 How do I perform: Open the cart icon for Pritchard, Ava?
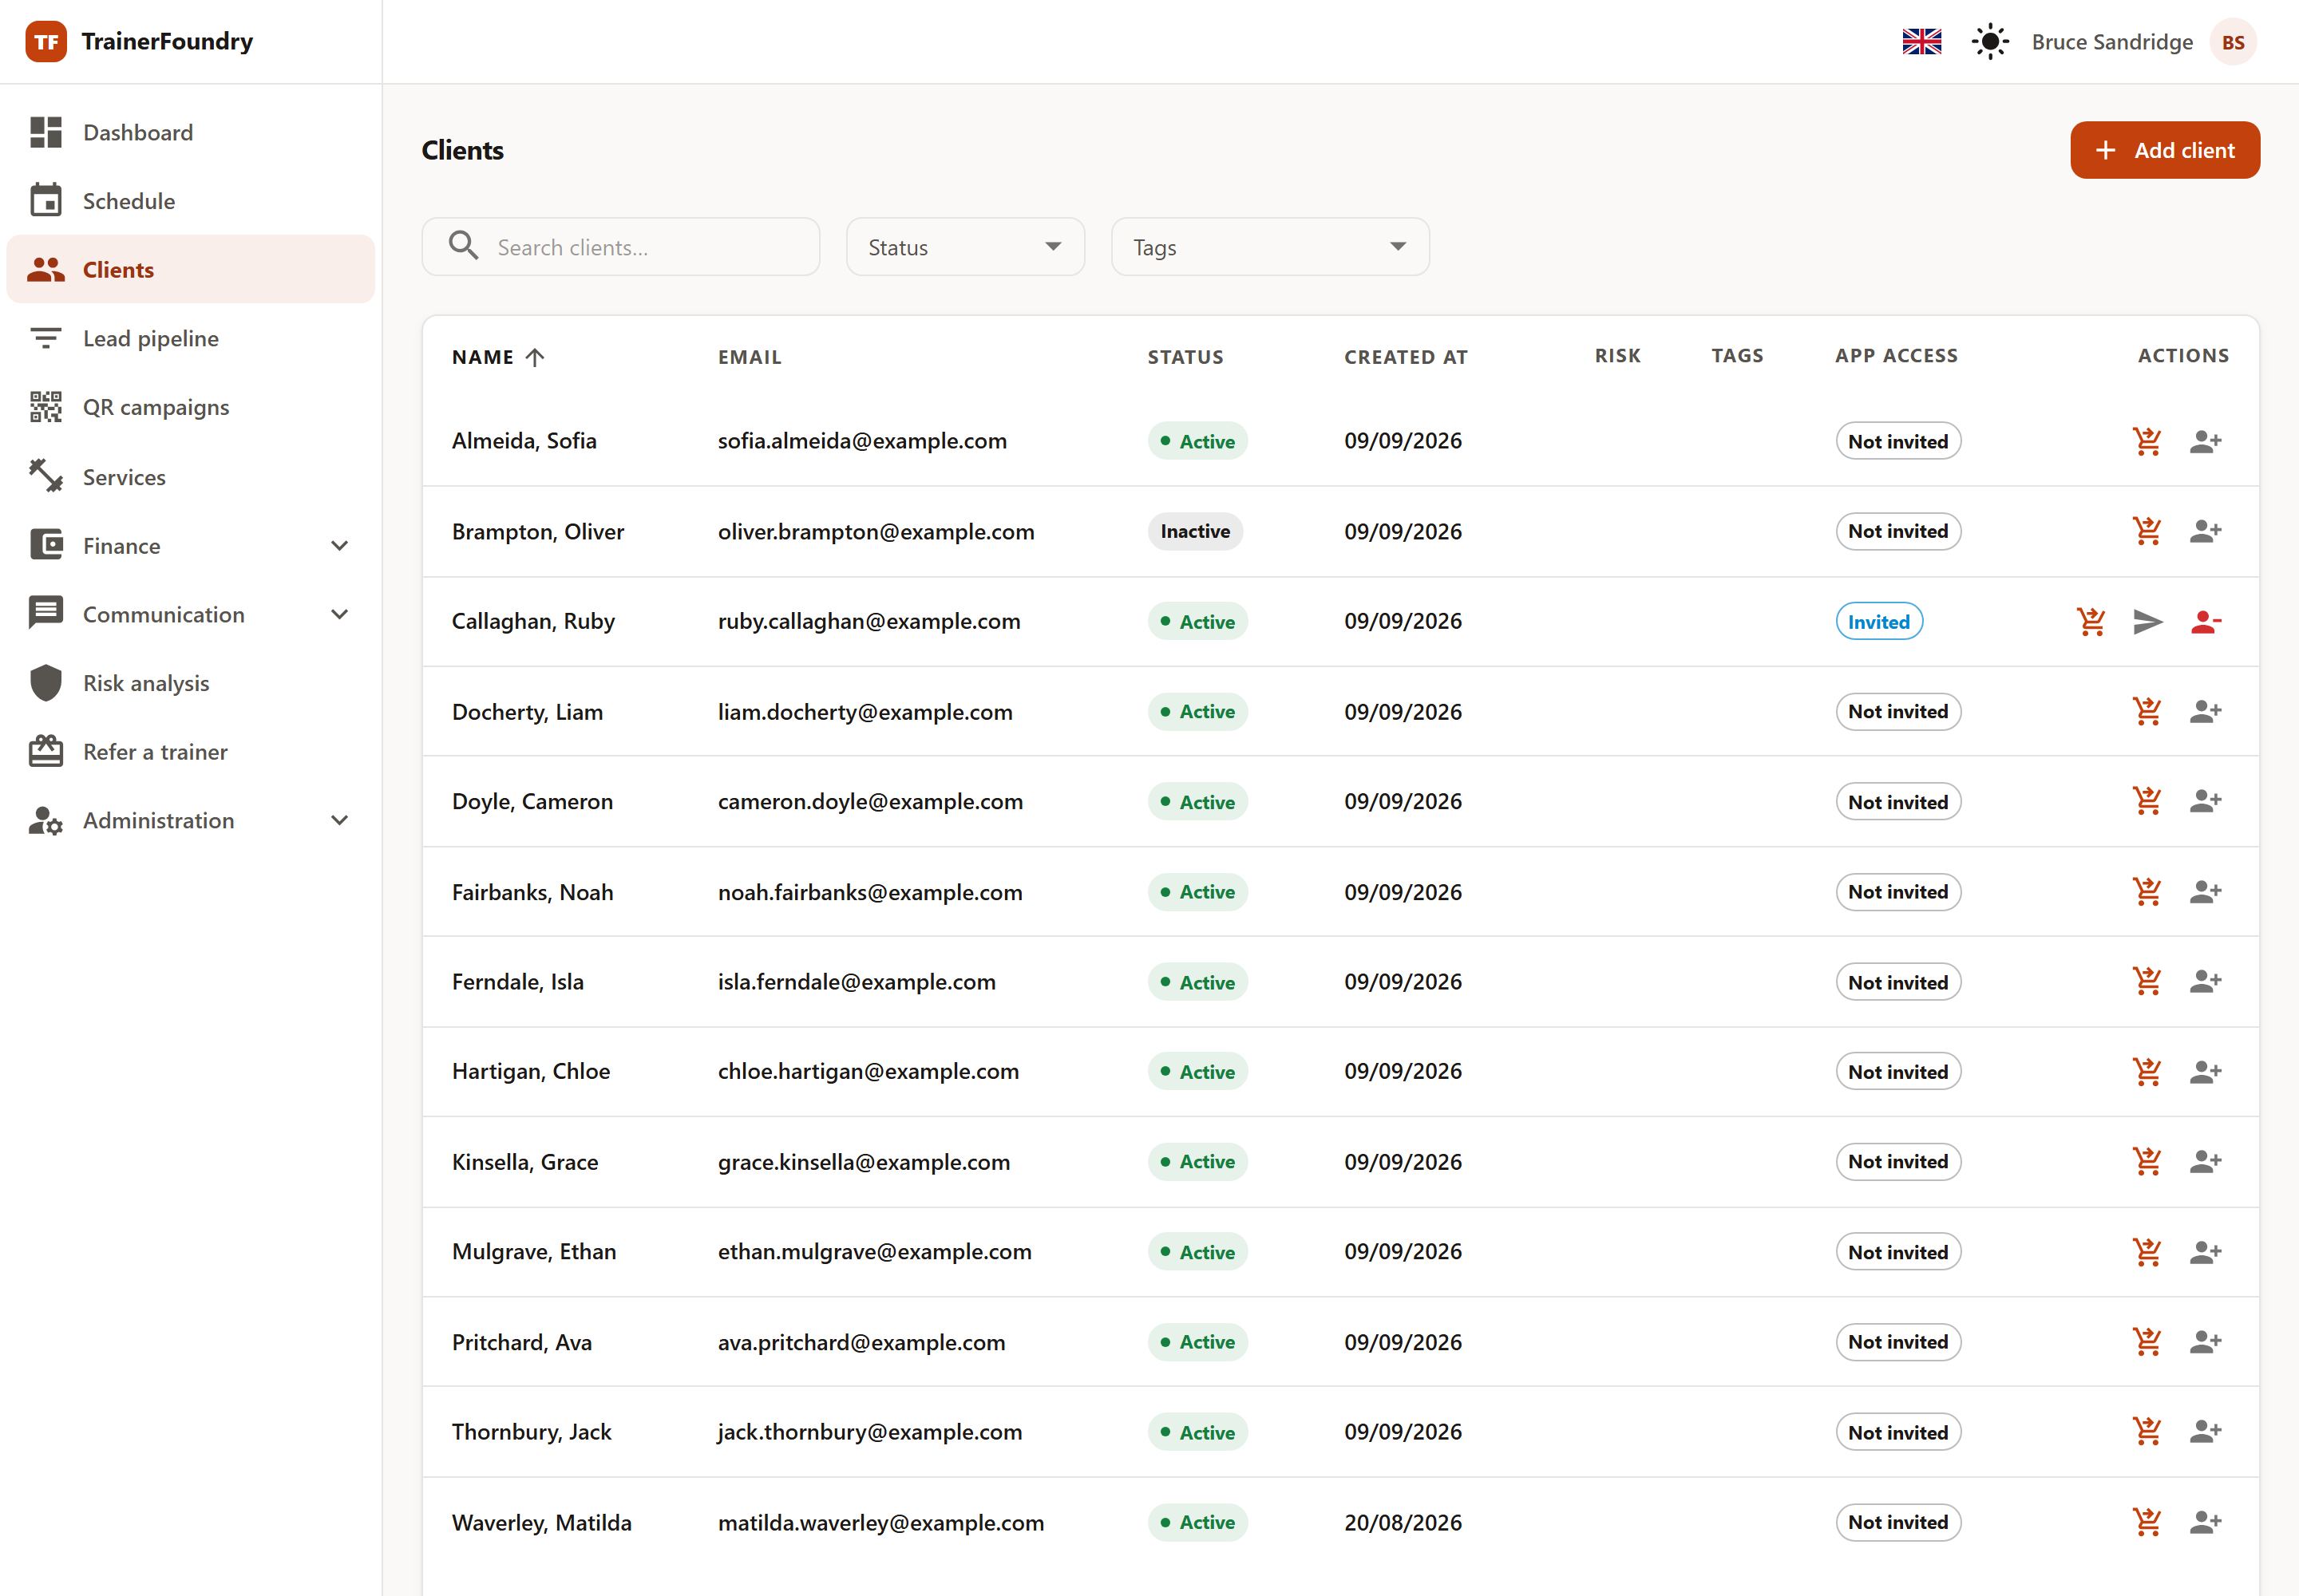(x=2147, y=1341)
